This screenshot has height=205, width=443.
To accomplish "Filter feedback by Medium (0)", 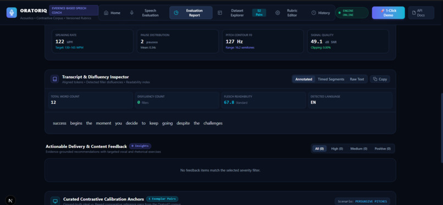I will coord(359,148).
